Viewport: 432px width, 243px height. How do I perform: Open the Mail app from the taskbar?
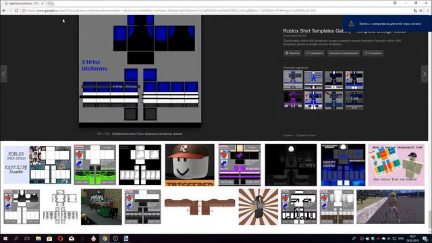coord(72,238)
